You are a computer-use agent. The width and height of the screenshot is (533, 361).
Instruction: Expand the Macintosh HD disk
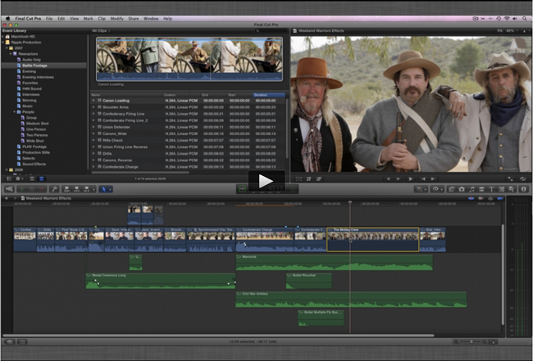coord(3,36)
